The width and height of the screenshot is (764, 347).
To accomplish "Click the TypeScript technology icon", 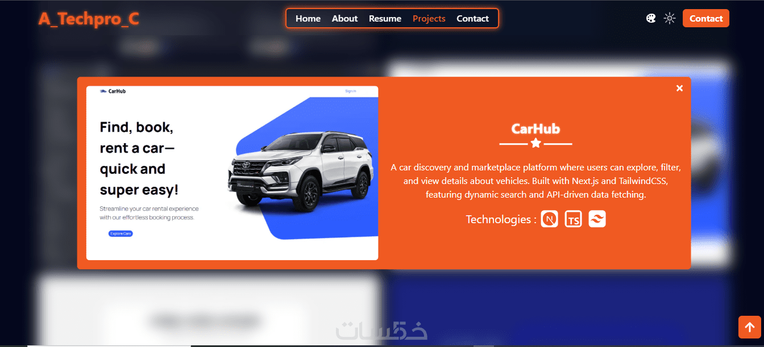I will pyautogui.click(x=574, y=219).
